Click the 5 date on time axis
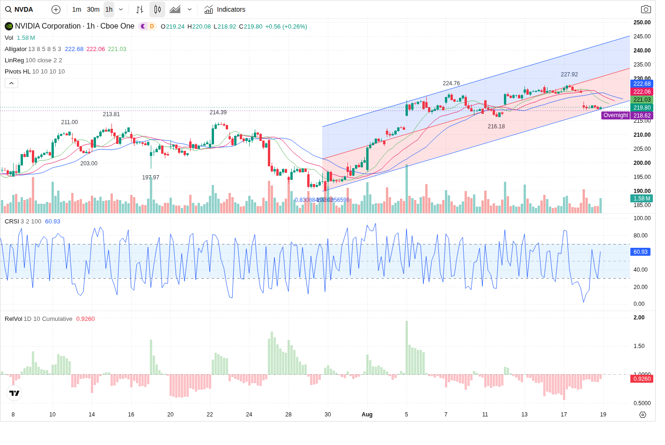The width and height of the screenshot is (665, 445). click(406, 415)
